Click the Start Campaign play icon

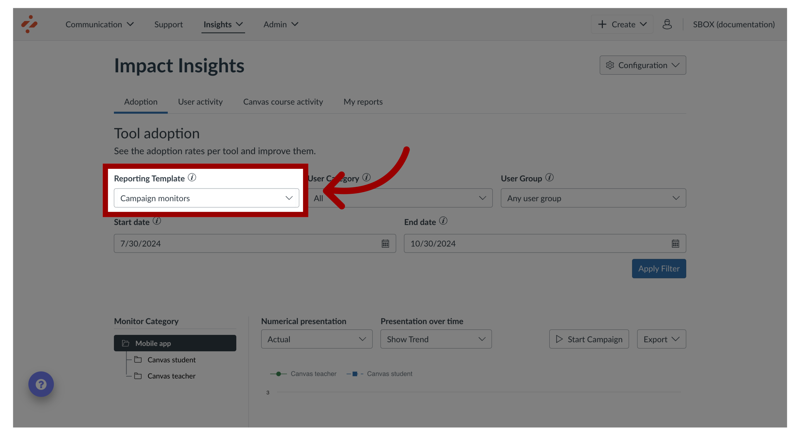559,339
